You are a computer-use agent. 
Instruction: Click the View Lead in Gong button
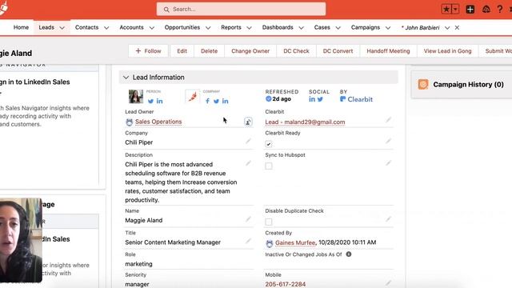[x=448, y=51]
